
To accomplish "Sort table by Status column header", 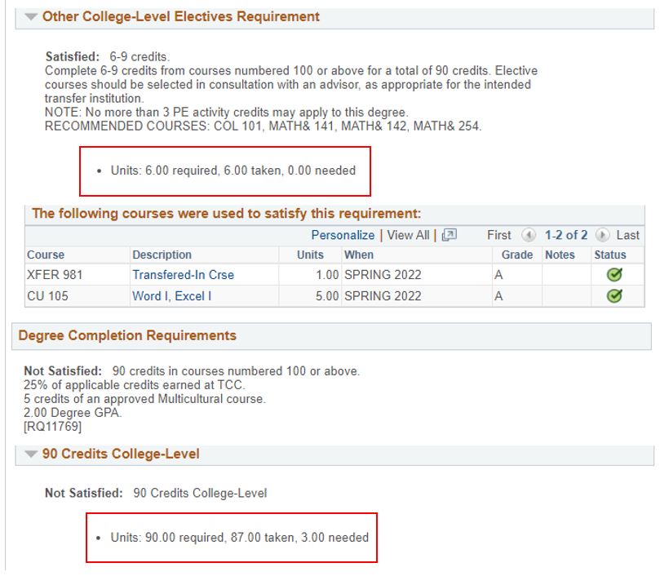I will pos(610,255).
